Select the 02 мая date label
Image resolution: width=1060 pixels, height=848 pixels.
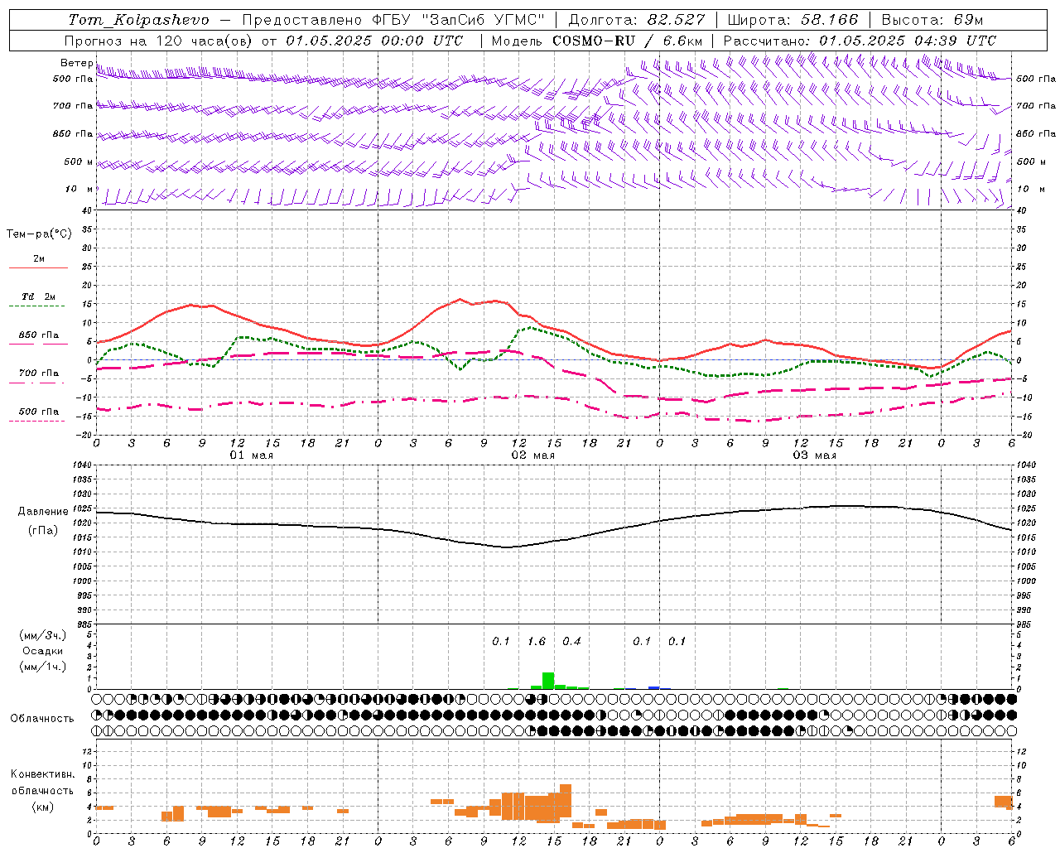[x=532, y=455]
